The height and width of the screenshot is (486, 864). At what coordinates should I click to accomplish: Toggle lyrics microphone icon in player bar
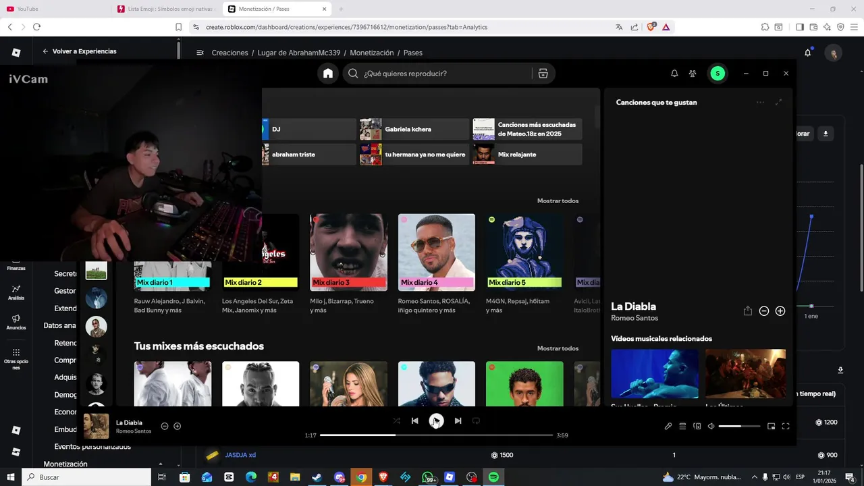(x=668, y=426)
